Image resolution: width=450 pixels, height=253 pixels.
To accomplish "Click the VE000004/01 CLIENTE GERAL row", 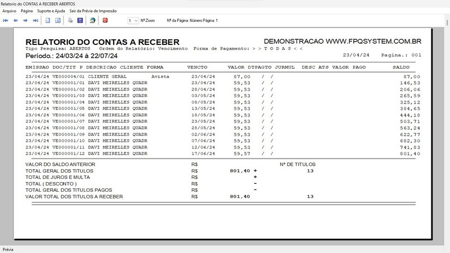I will click(223, 76).
